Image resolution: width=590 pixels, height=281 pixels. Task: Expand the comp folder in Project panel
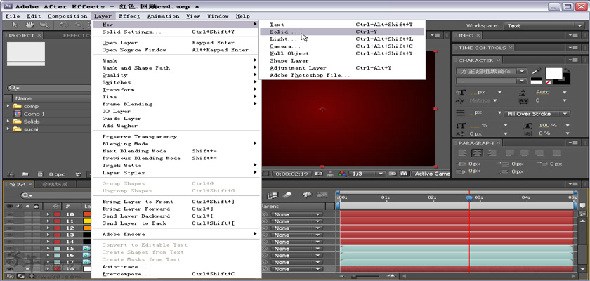point(8,107)
